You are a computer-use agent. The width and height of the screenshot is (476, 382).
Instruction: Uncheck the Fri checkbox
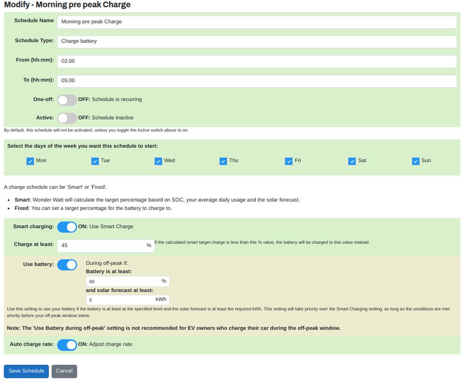tap(289, 161)
